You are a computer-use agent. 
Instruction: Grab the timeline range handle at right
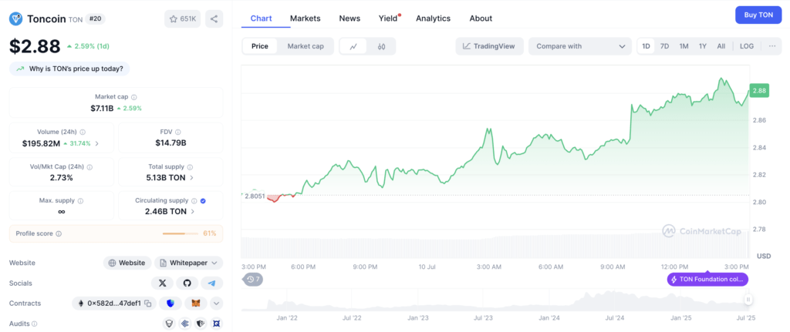click(748, 300)
